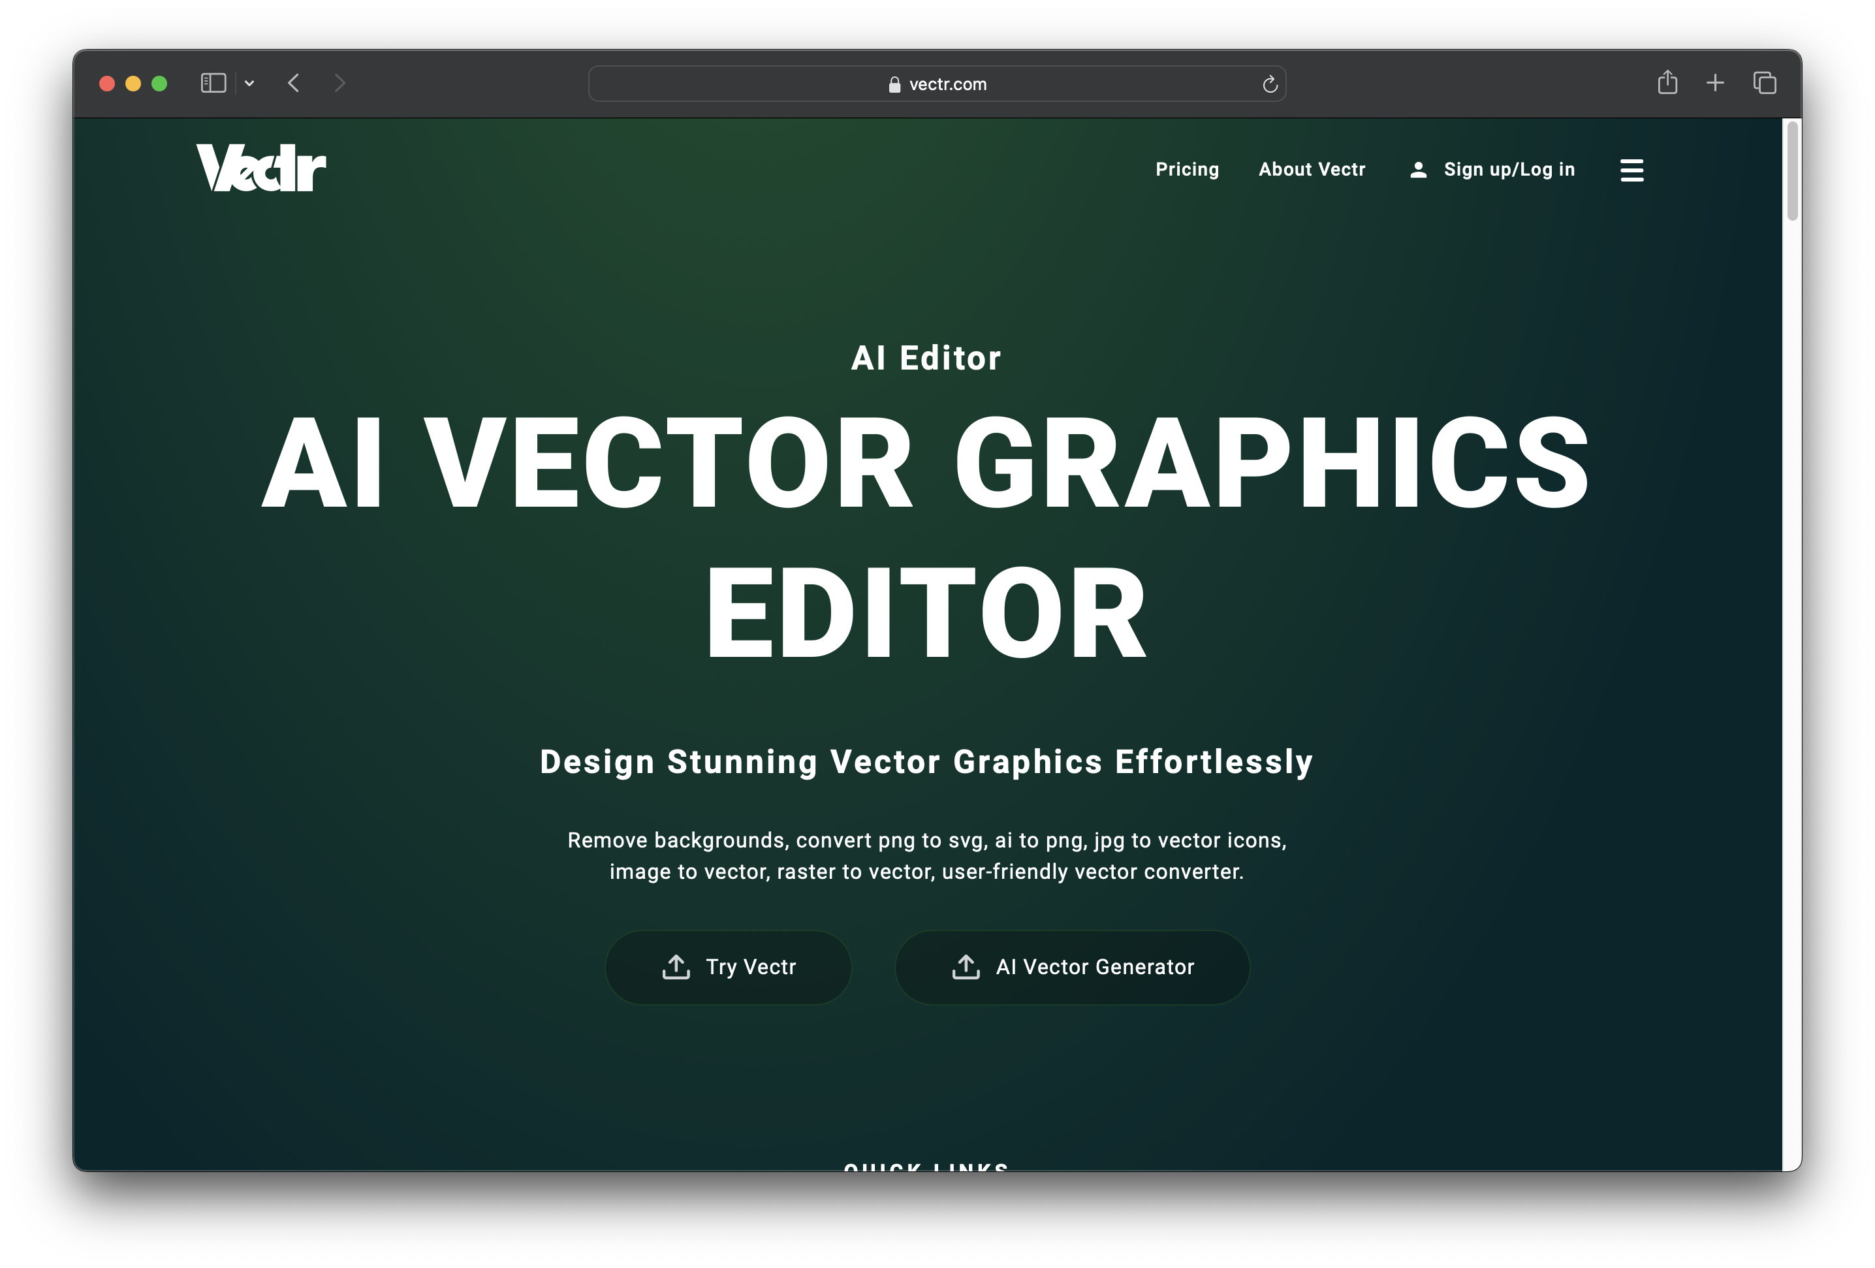Reload the page with the refresh icon
This screenshot has height=1268, width=1875.
point(1269,84)
